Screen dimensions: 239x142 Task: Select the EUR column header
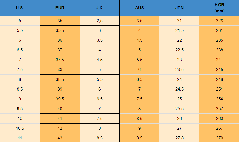60,8
